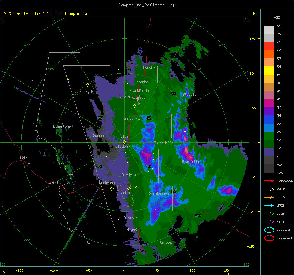294x275 pixels.
Task: Click the 0 dBZ dark gray swatch
Action: tap(269, 160)
